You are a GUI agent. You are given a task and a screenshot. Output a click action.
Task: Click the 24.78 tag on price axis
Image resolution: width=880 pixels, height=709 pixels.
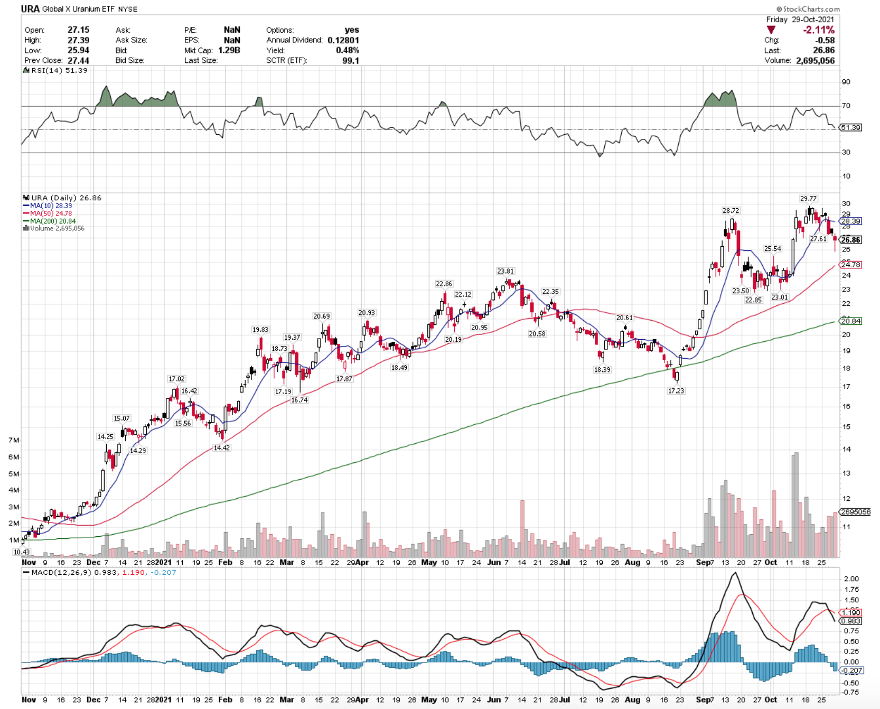pyautogui.click(x=851, y=264)
